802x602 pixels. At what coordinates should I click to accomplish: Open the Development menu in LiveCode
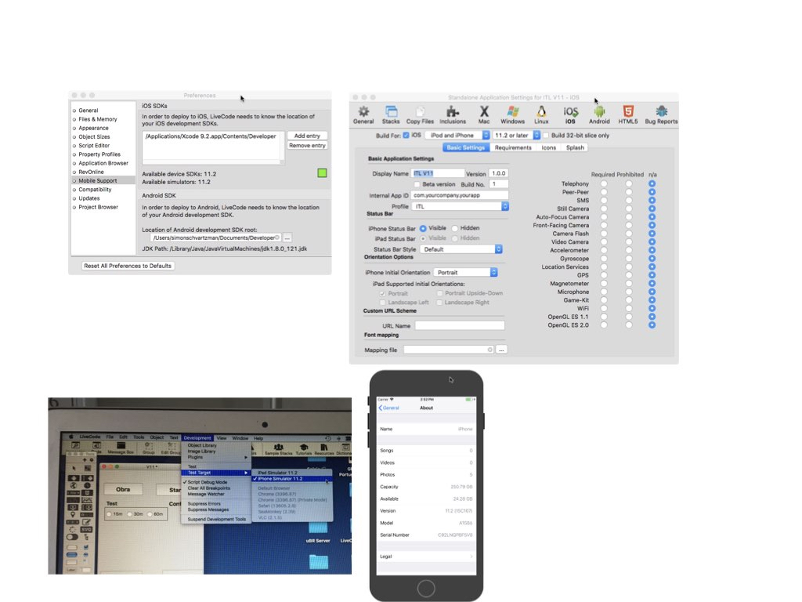pyautogui.click(x=197, y=437)
